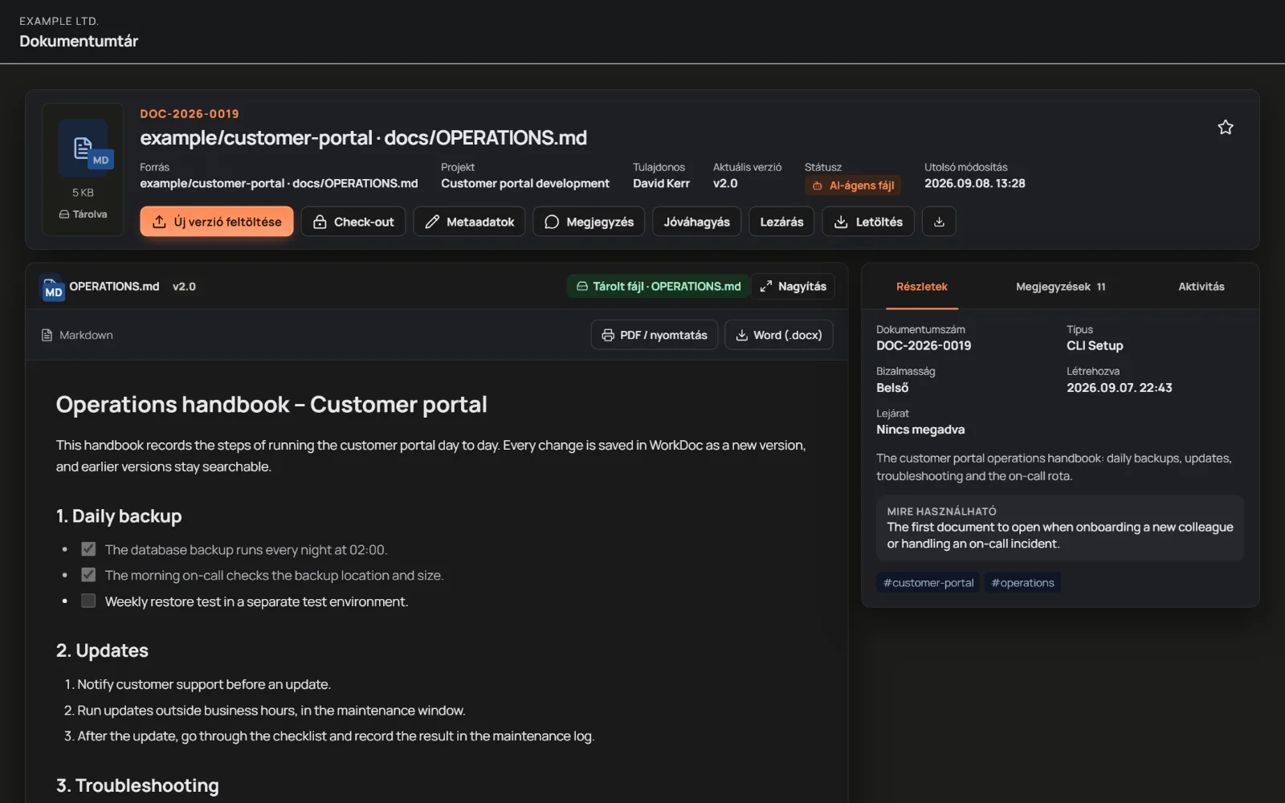Click the Markdown format label
1285x803 pixels.
pyautogui.click(x=86, y=335)
